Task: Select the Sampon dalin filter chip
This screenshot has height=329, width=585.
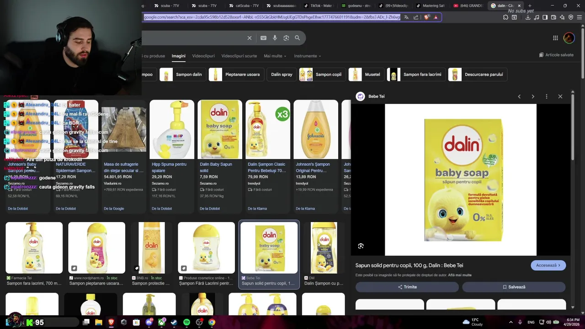Action: [x=182, y=74]
